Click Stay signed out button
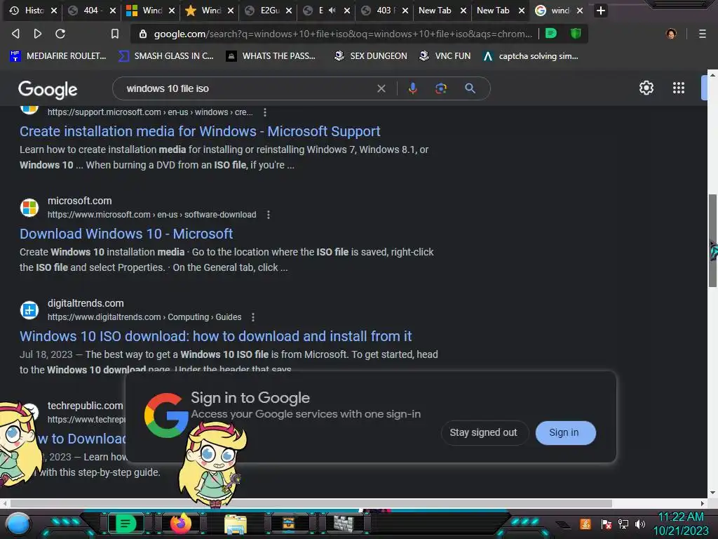Image resolution: width=718 pixels, height=539 pixels. coord(485,432)
